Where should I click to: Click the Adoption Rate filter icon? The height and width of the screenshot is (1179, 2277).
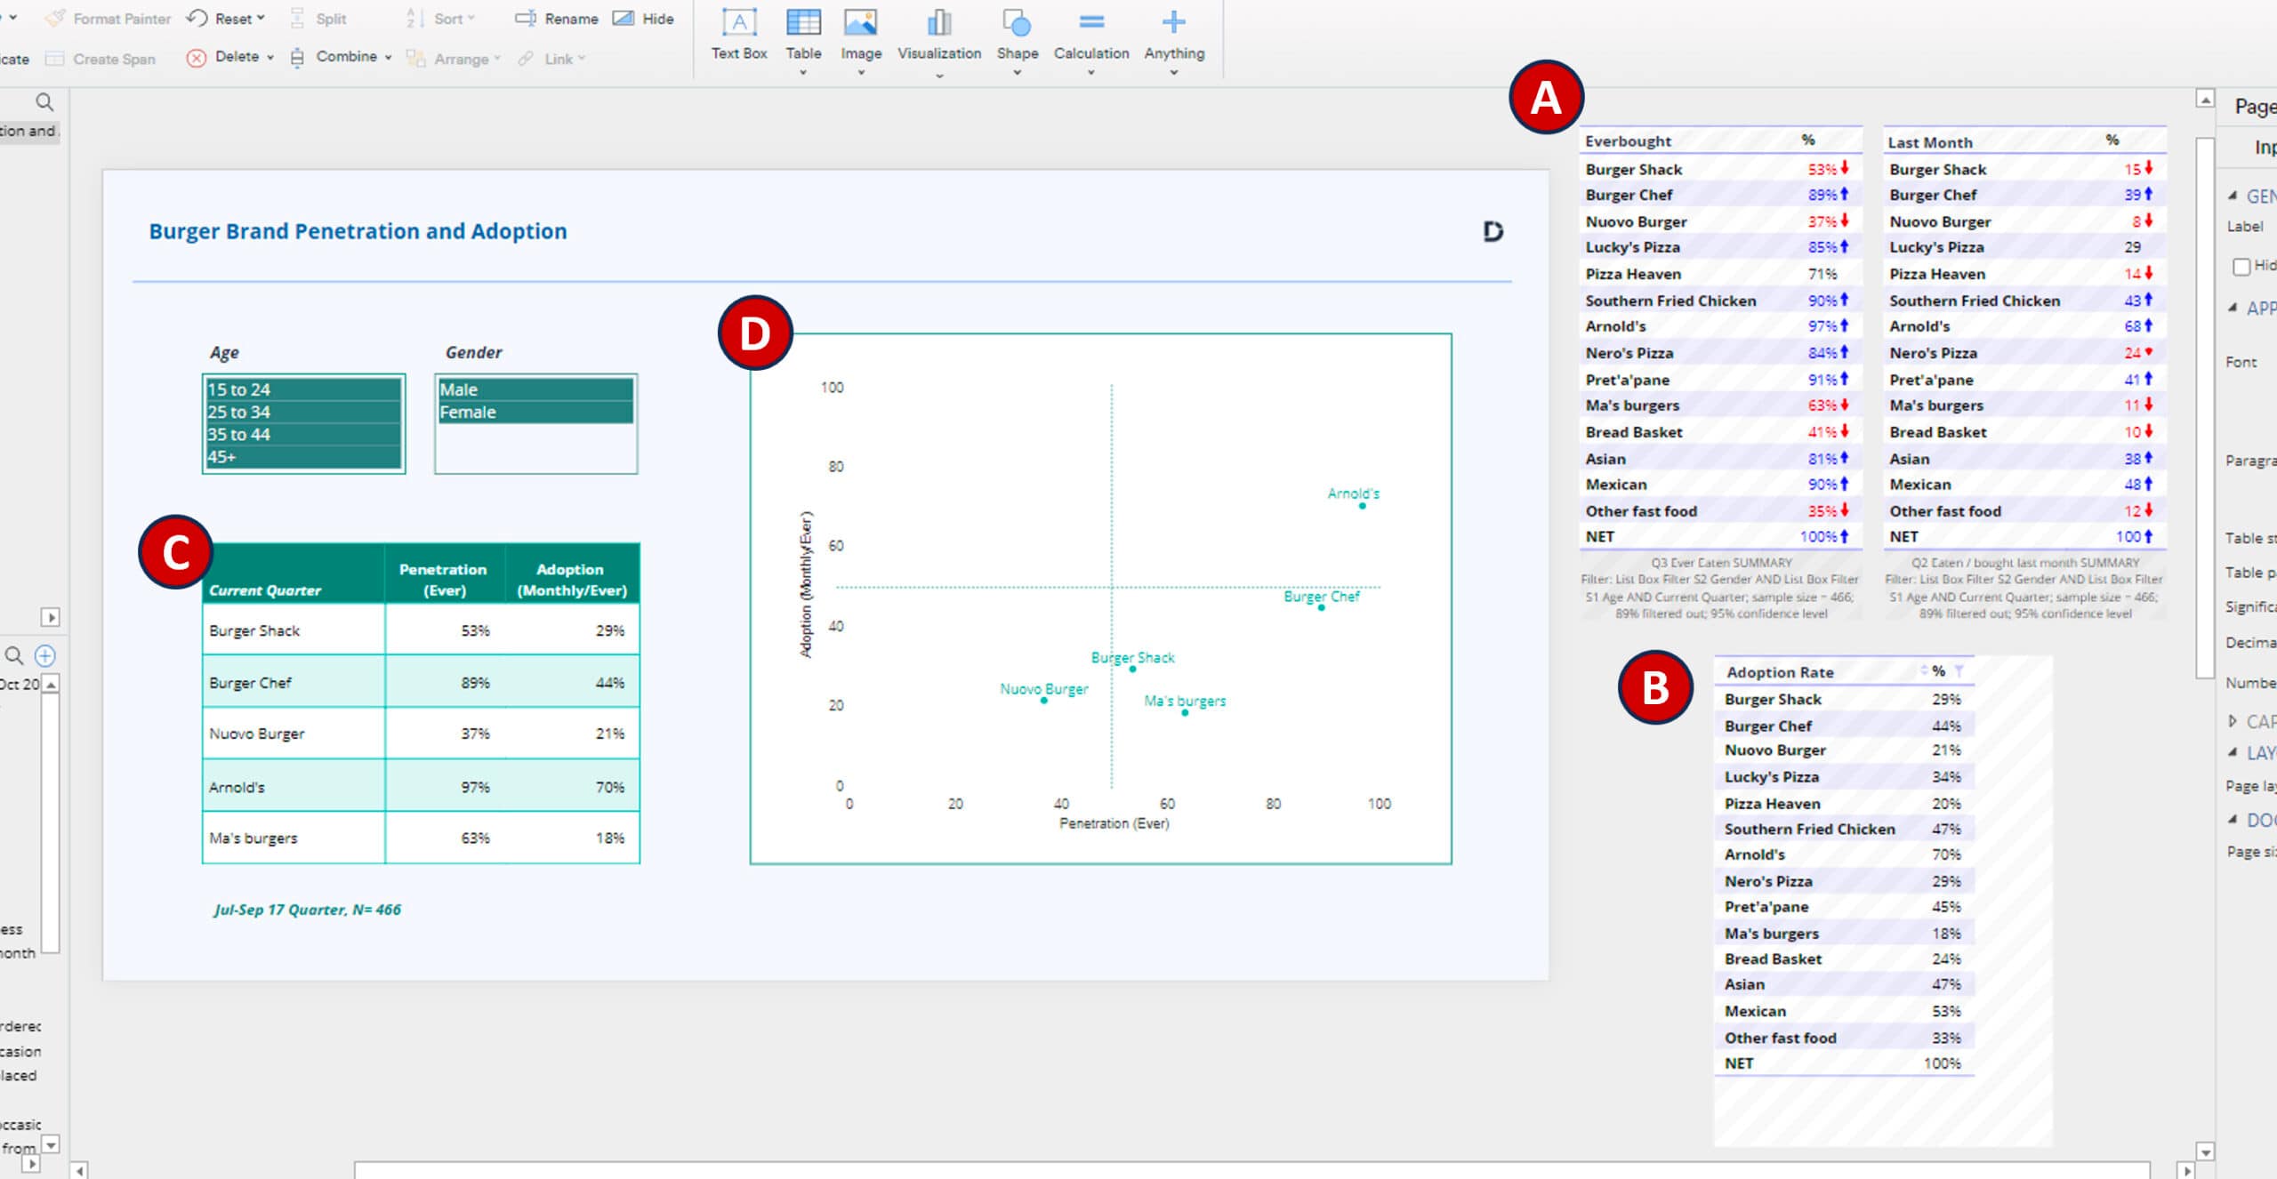point(1959,671)
